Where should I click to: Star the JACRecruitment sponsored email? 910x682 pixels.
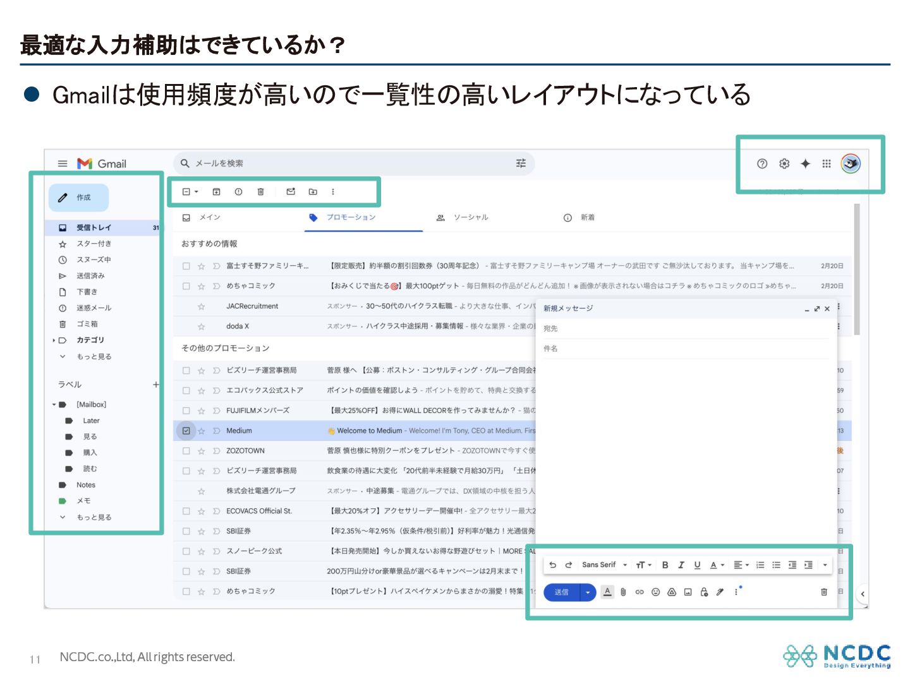click(202, 307)
